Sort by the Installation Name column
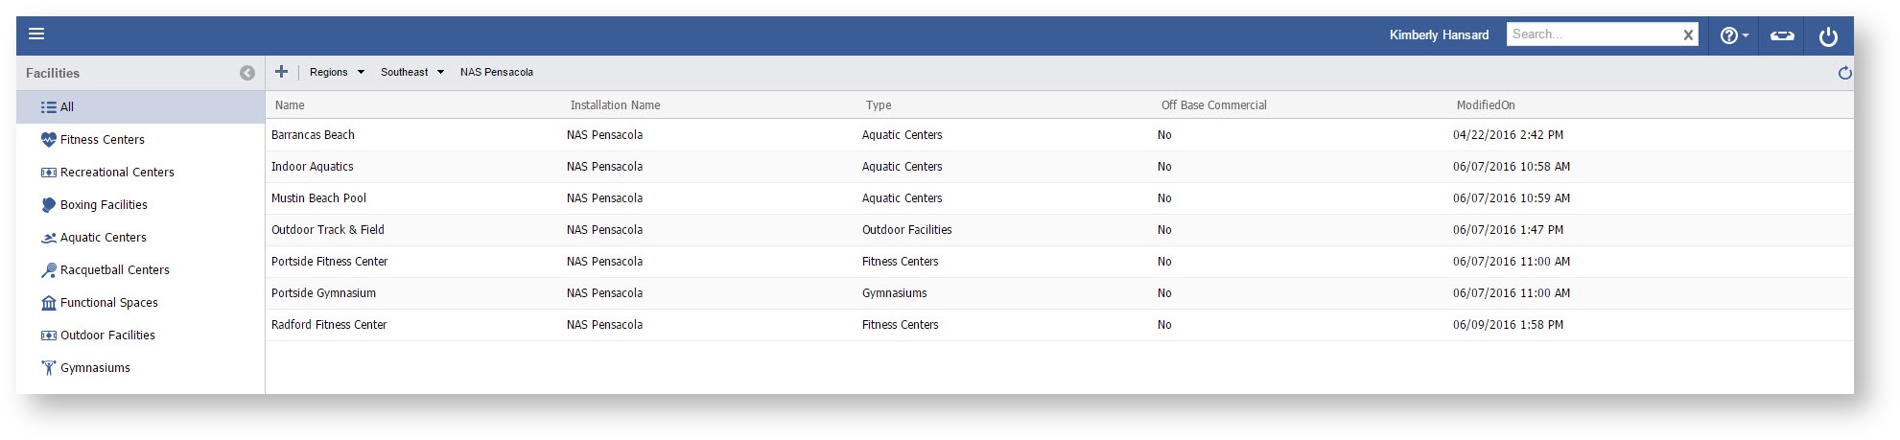 pos(615,105)
